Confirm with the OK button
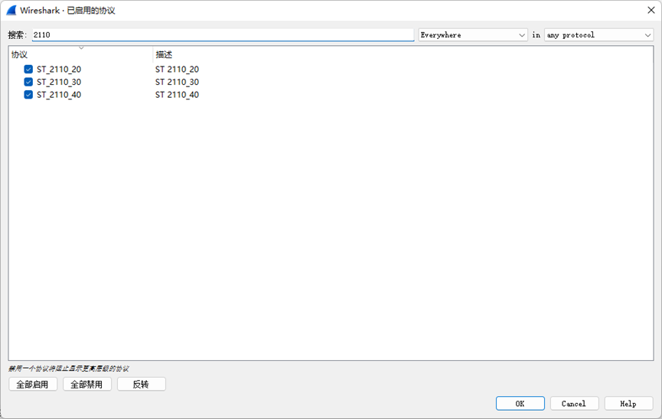662x419 pixels. pyautogui.click(x=520, y=404)
